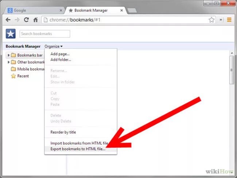Select the Bookmarks bar folder icon

[x=13, y=55]
